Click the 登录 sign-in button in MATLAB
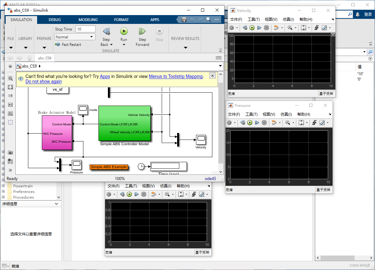The height and width of the screenshot is (270, 375). (x=368, y=14)
